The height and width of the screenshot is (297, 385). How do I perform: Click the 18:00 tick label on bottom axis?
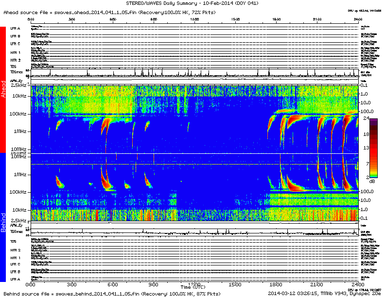coord(276,285)
